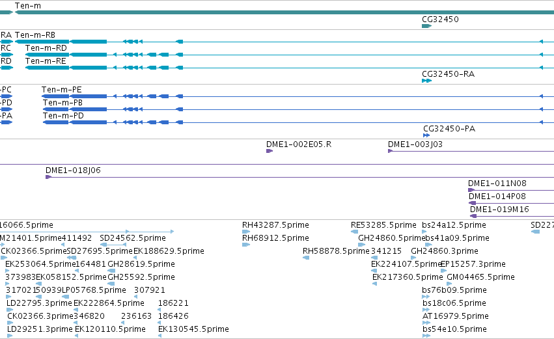Screen dimensions: 554x339
Task: Click the DME1-011N08 feature label
Action: 497,183
